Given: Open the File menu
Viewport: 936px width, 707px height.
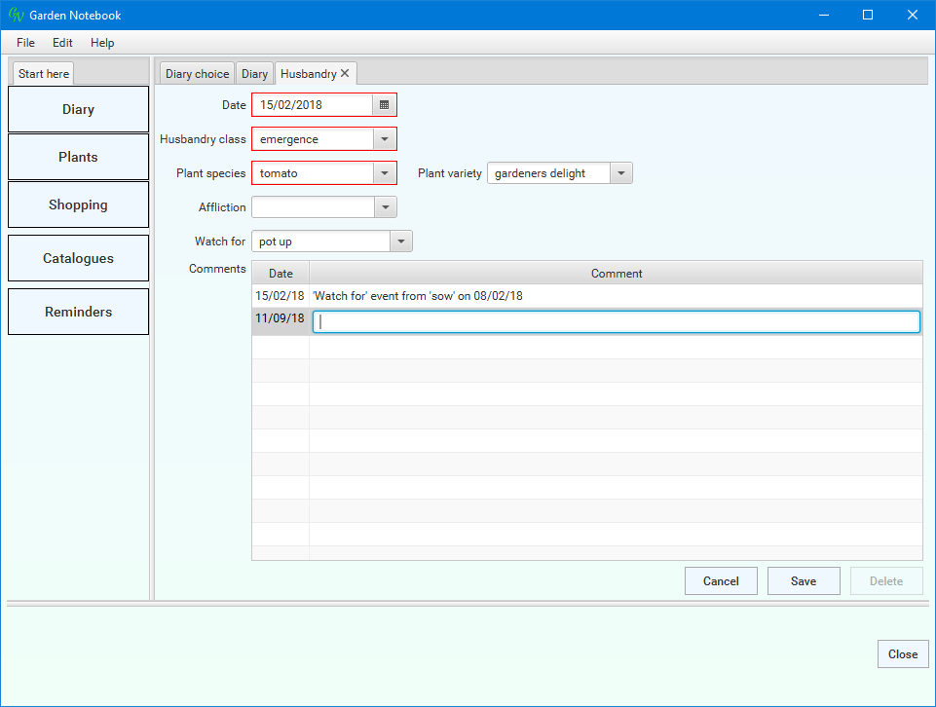Looking at the screenshot, I should point(25,43).
